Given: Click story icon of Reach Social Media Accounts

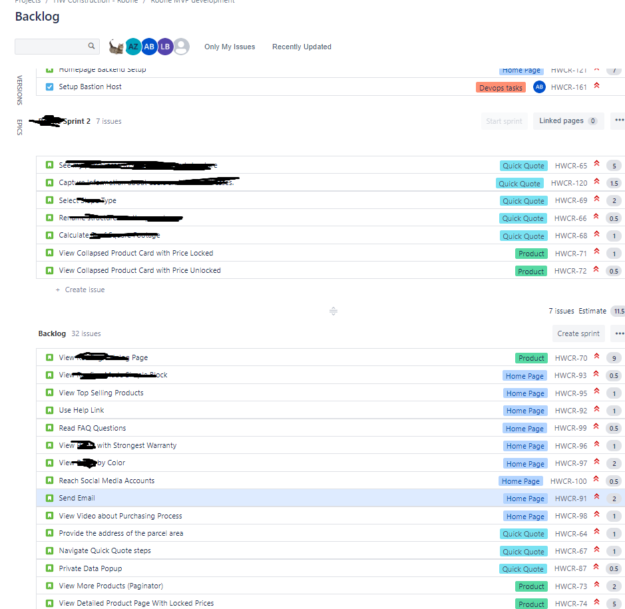Looking at the screenshot, I should 49,481.
